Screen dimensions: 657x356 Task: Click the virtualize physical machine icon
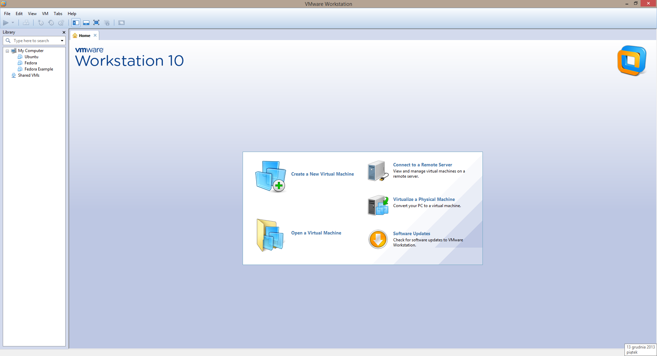point(378,205)
